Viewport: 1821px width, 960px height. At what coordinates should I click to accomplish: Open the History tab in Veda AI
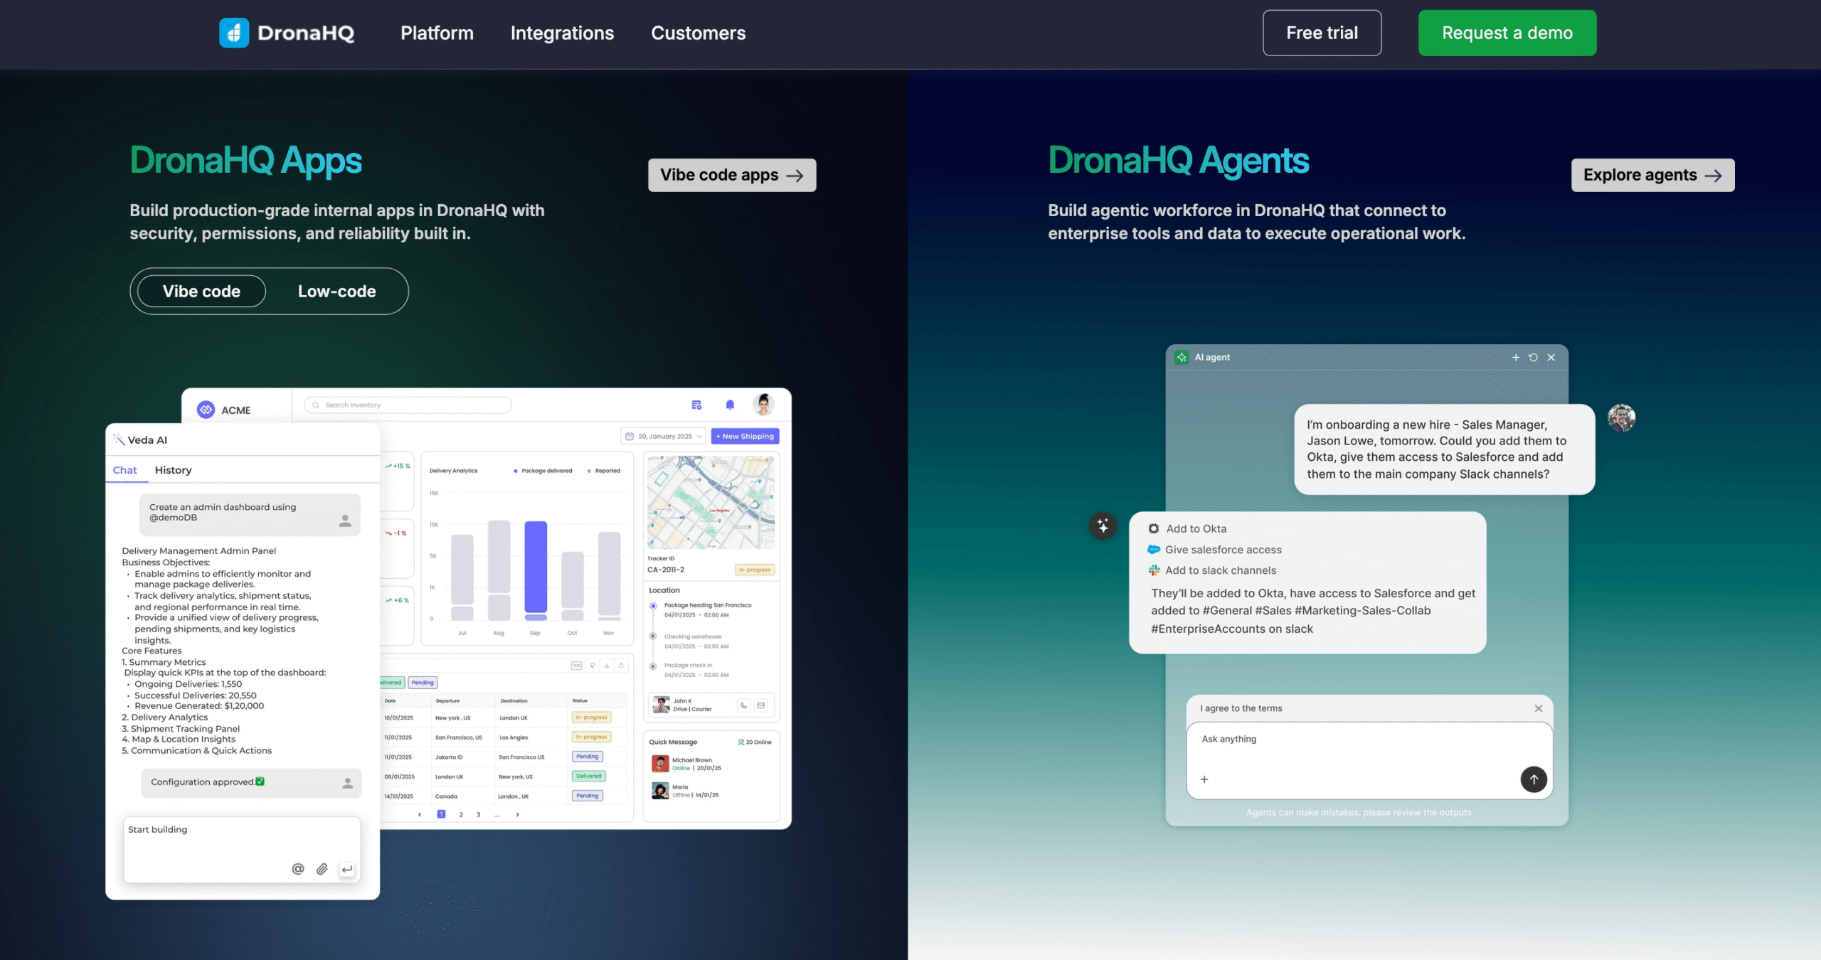(173, 470)
